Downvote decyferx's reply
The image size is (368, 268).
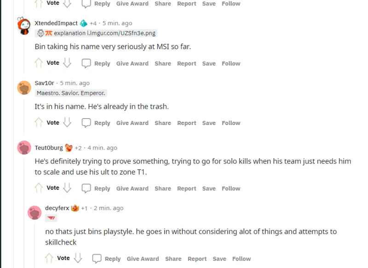pyautogui.click(x=78, y=258)
